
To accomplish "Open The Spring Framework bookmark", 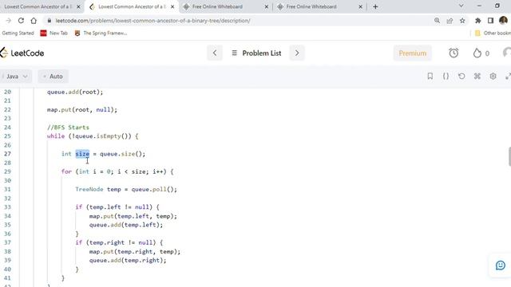I will pyautogui.click(x=101, y=33).
